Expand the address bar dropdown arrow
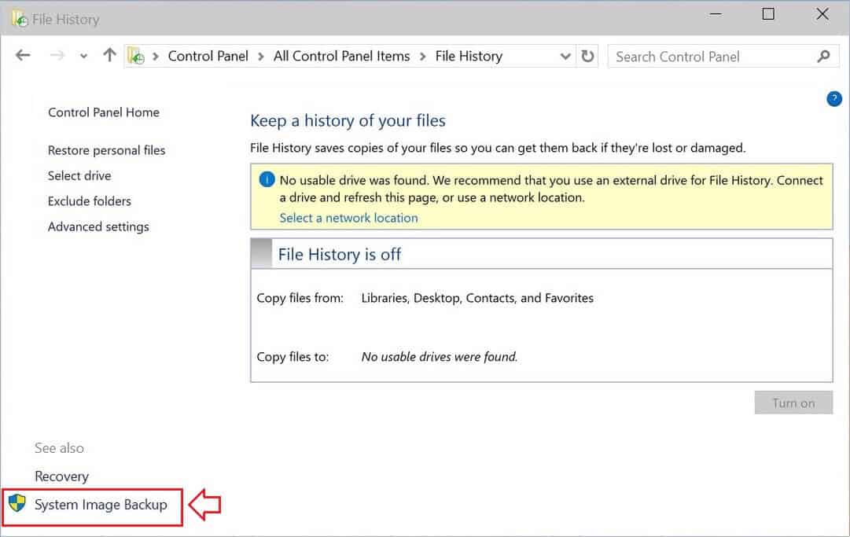 pyautogui.click(x=565, y=56)
